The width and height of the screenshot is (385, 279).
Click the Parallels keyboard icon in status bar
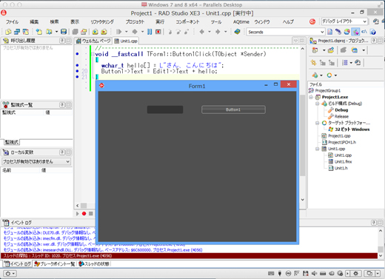tap(271, 273)
